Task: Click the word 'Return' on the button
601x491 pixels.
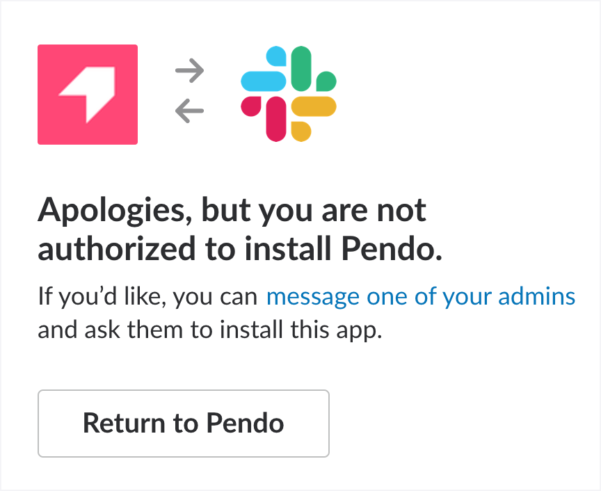Action: pos(125,423)
